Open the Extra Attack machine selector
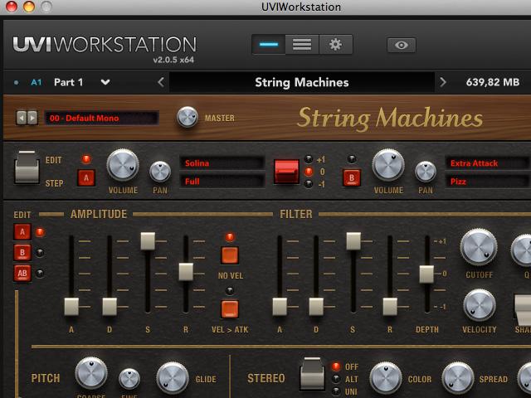 tap(488, 163)
